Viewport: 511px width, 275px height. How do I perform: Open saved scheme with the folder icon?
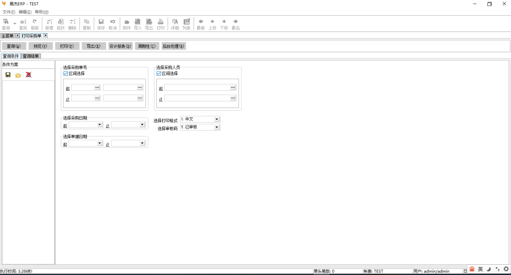tap(18, 75)
